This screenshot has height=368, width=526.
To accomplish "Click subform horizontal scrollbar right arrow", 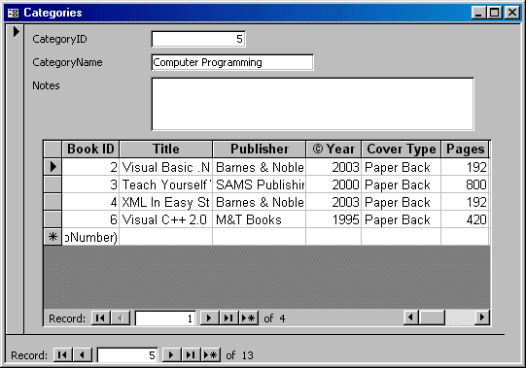I will (x=482, y=318).
